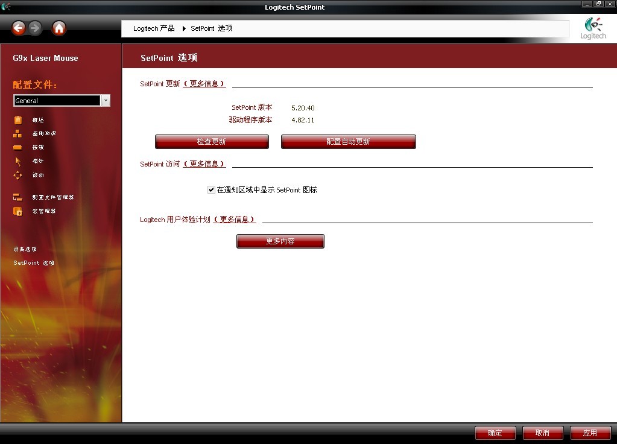Viewport: 617px width, 444px height.
Task: Click driver version value 4.82.11
Action: point(303,120)
